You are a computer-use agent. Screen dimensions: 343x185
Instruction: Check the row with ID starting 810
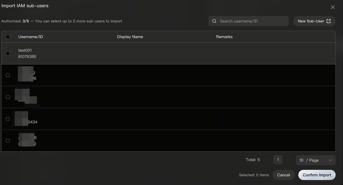(8, 97)
